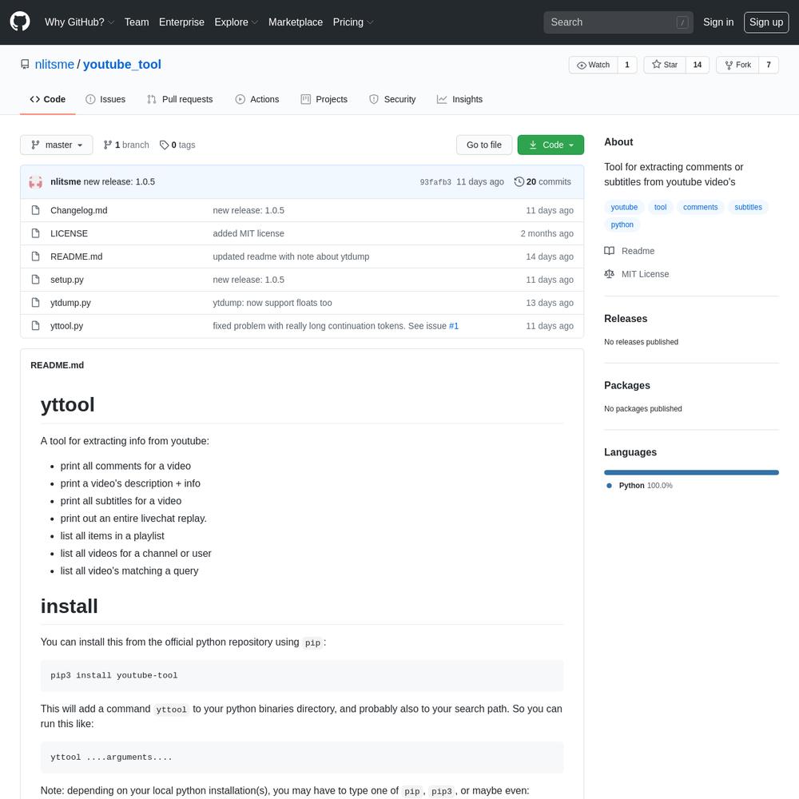The width and height of the screenshot is (799, 799).
Task: View the star count 14
Action: (698, 65)
